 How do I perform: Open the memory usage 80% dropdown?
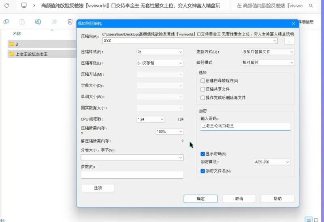pyautogui.click(x=169, y=131)
